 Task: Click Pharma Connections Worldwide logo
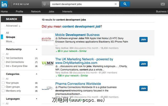click(x=48, y=88)
